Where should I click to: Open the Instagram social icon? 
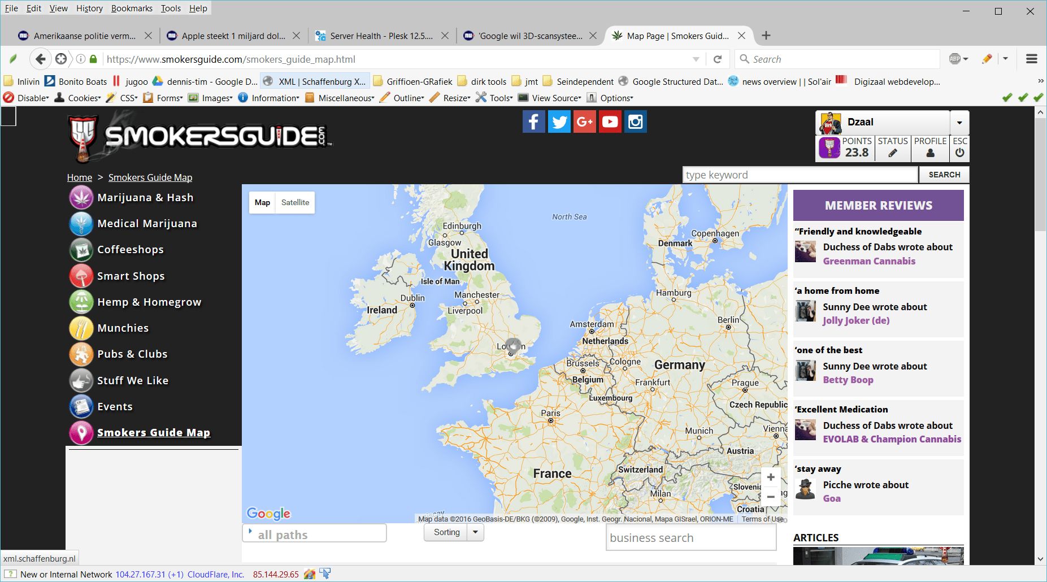636,121
